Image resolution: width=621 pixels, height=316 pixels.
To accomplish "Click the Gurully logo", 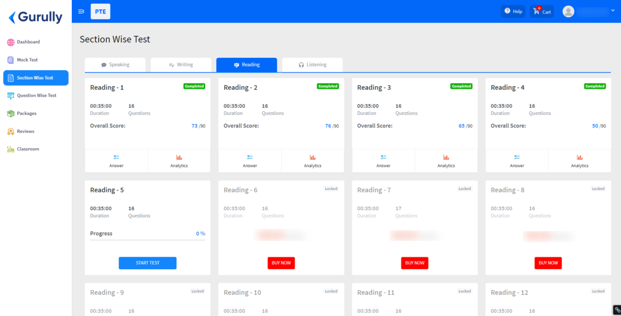I will pyautogui.click(x=35, y=17).
